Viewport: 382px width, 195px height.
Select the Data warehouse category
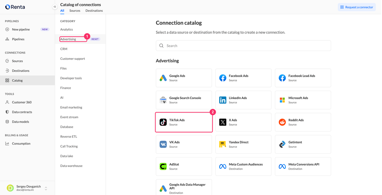point(71,166)
